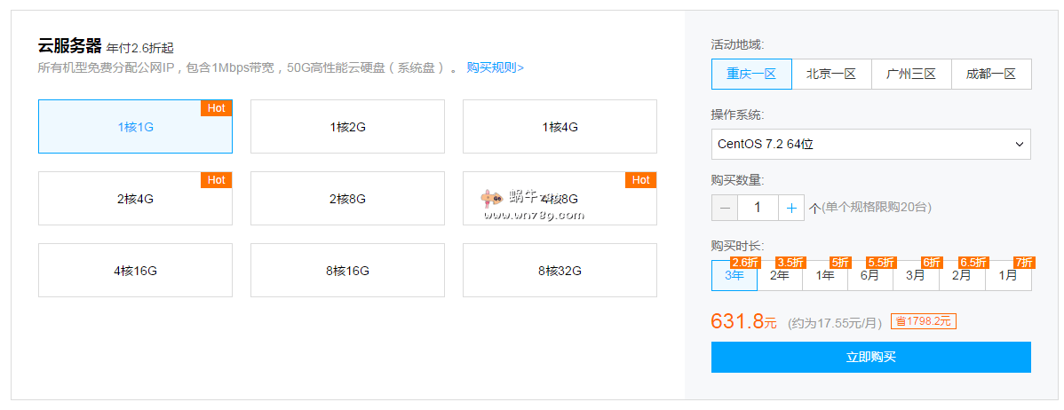Select the 6月 duration option
This screenshot has width=1064, height=410.
click(870, 276)
